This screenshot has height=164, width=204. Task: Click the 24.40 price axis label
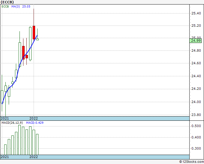[196, 76]
